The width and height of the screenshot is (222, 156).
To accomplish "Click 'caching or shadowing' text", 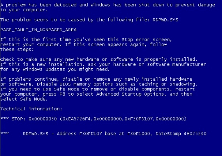I will 167,84.
